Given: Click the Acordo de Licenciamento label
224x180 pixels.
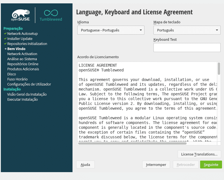Looking at the screenshot, I should pos(98,57).
